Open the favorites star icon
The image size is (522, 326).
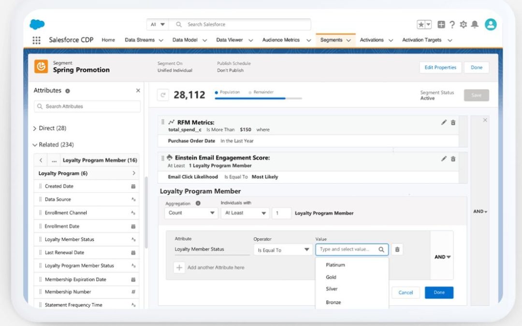(421, 24)
